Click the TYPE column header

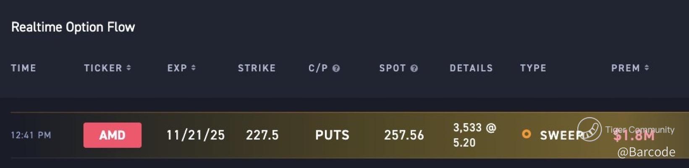(533, 68)
